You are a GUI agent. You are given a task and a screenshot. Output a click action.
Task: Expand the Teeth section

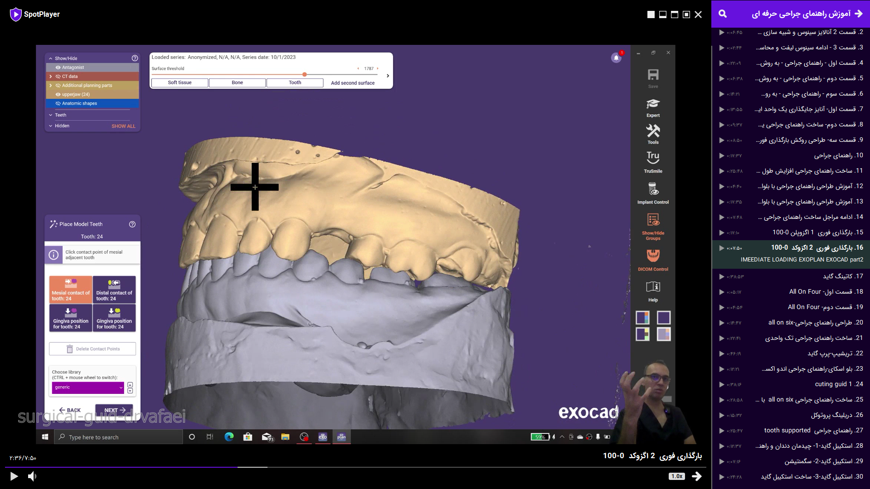[51, 115]
